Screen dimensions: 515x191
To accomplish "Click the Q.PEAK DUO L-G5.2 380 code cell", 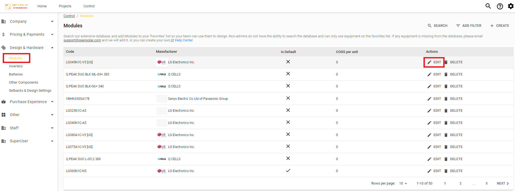I will pos(83,159).
